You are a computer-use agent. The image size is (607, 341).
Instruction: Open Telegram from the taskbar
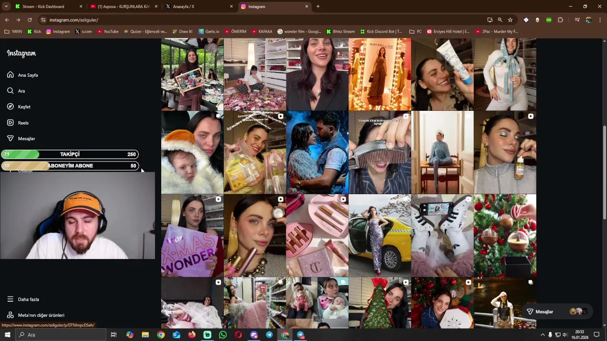[x=269, y=335]
